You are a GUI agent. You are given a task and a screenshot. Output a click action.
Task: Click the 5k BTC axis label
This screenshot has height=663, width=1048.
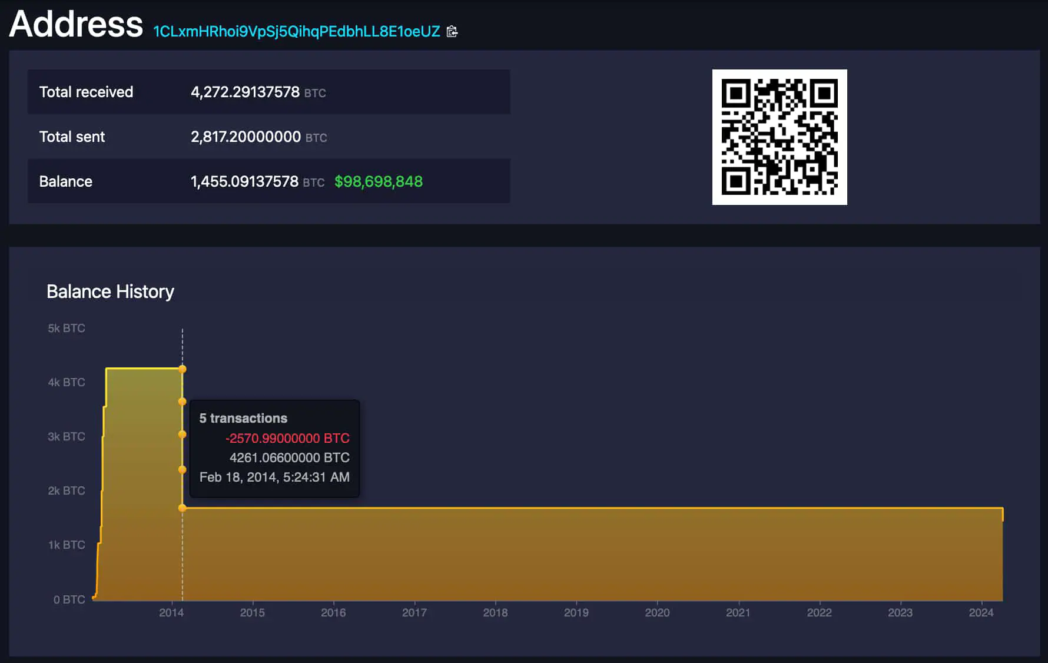point(67,328)
